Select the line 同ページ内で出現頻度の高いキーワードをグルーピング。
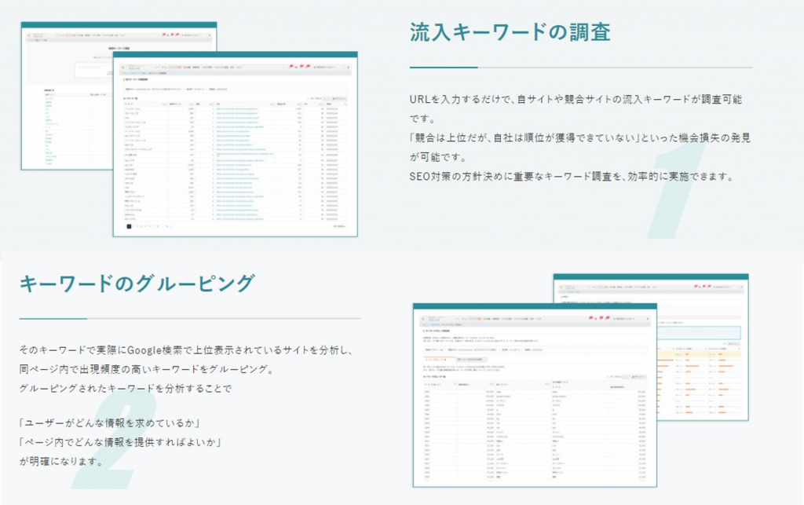The image size is (804, 505). point(147,369)
